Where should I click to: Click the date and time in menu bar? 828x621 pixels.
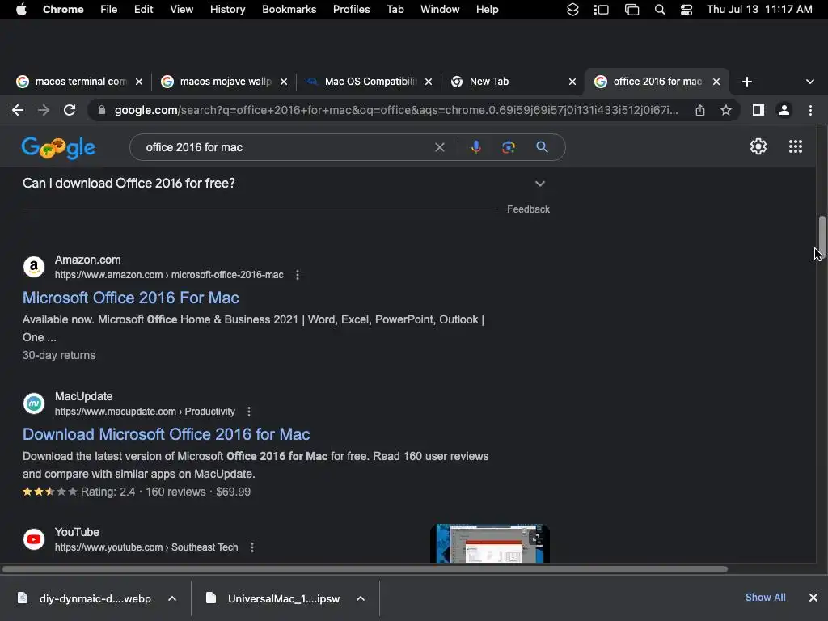coord(759,10)
